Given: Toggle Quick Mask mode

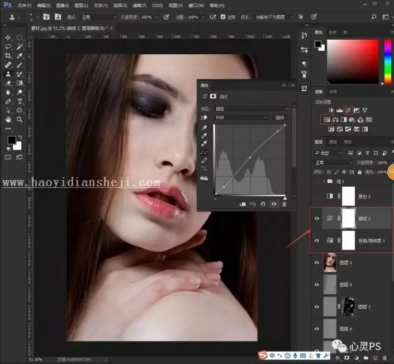Looking at the screenshot, I should pyautogui.click(x=8, y=157).
